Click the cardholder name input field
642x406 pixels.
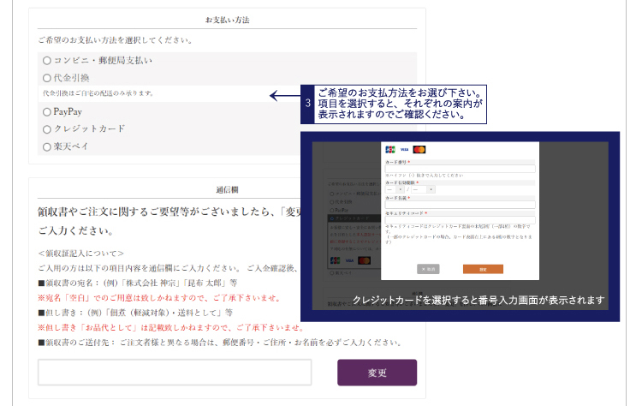click(x=460, y=205)
